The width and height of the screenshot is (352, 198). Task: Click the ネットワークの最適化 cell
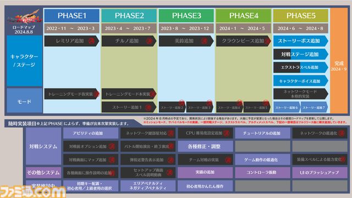pos(320,133)
